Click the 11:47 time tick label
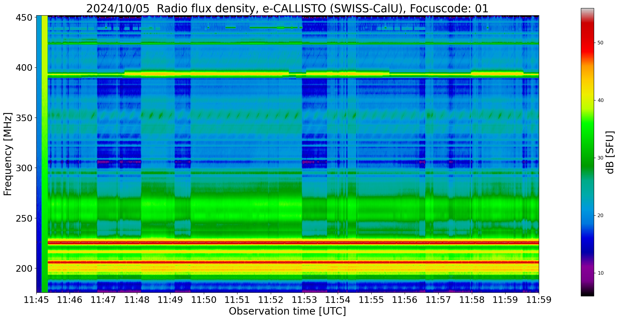The width and height of the screenshot is (619, 320). tap(104, 300)
